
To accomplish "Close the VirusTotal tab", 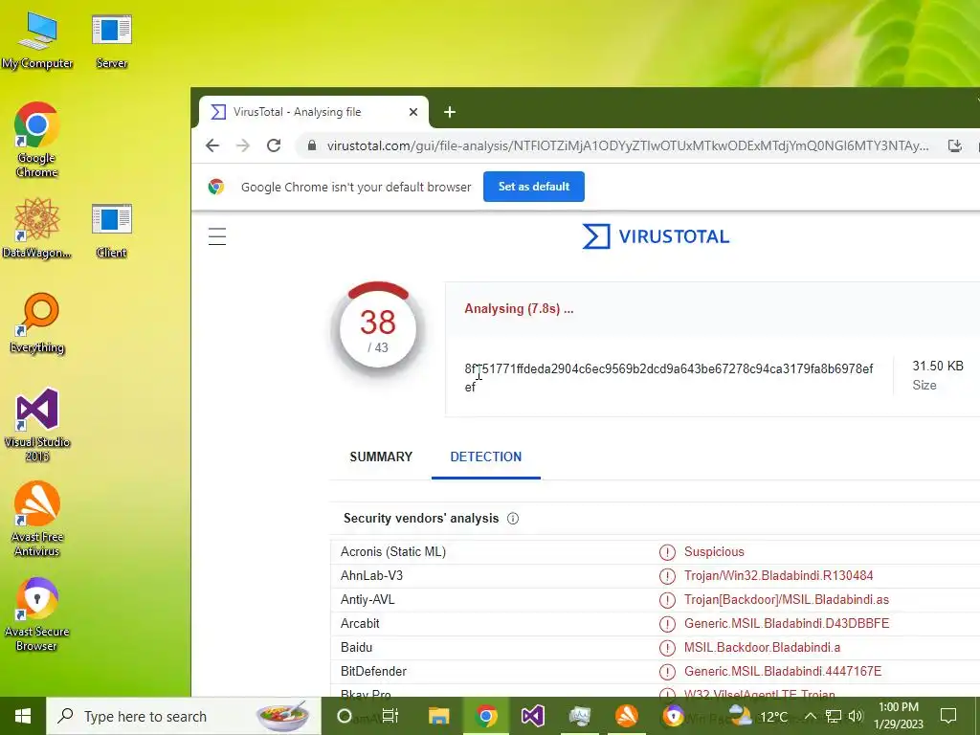I will [413, 112].
